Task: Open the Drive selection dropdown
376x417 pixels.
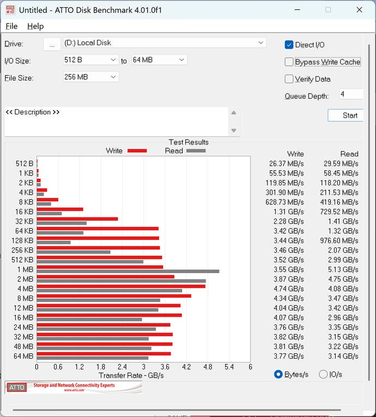Action: [x=262, y=43]
